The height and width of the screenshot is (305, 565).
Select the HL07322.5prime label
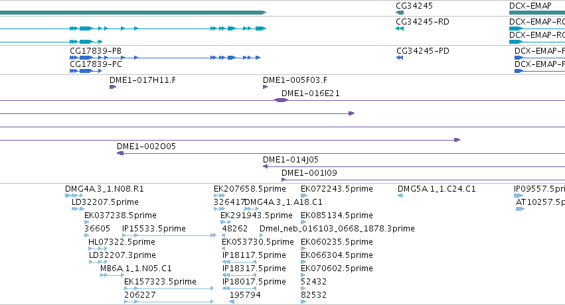(121, 242)
